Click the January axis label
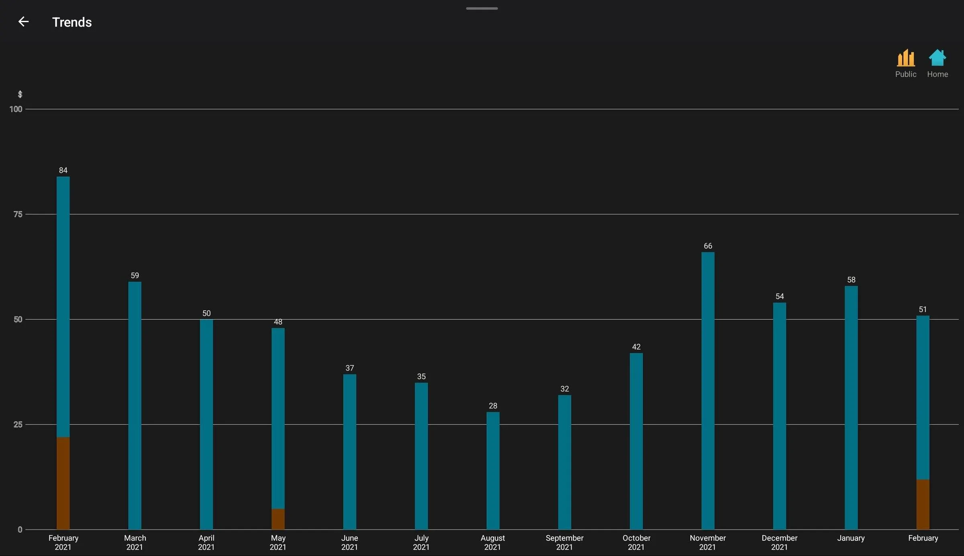Viewport: 964px width, 556px height. pos(851,538)
